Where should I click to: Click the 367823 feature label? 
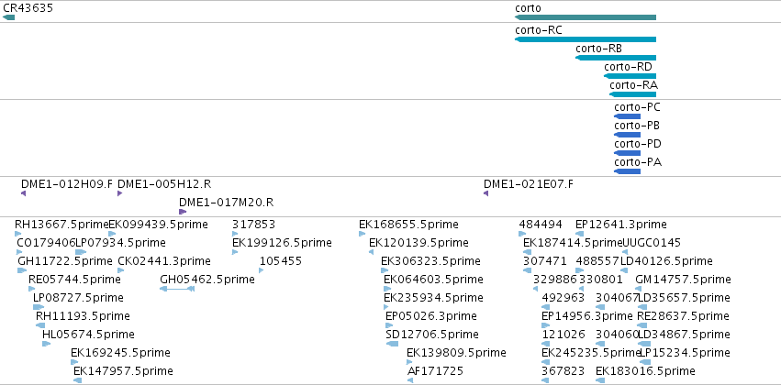coord(563,371)
